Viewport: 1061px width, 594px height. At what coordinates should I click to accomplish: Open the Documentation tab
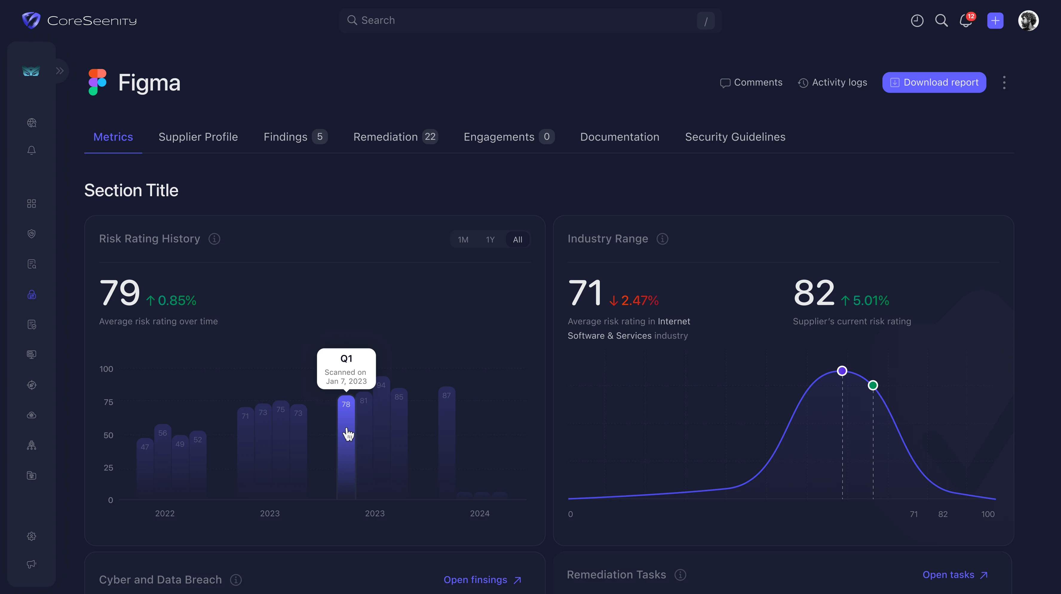click(x=620, y=137)
